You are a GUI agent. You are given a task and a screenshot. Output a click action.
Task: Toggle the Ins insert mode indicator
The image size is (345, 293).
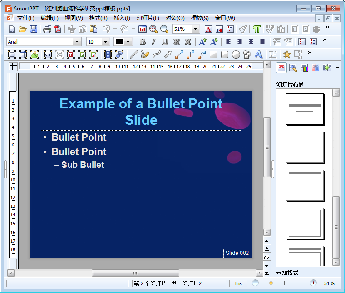click(238, 283)
